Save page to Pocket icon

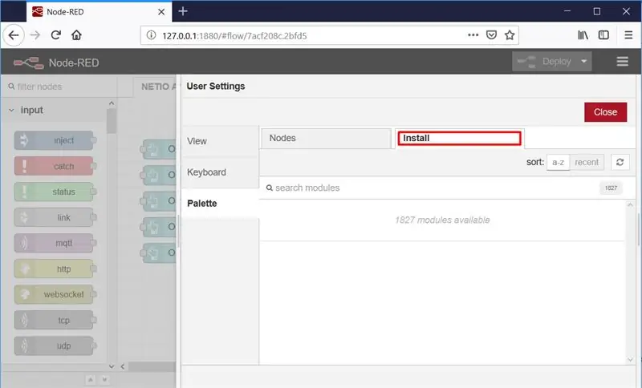[491, 35]
